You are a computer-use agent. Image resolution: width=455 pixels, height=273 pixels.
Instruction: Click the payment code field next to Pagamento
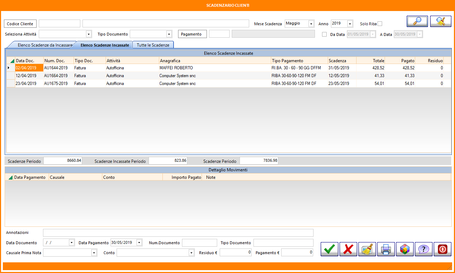click(x=219, y=34)
